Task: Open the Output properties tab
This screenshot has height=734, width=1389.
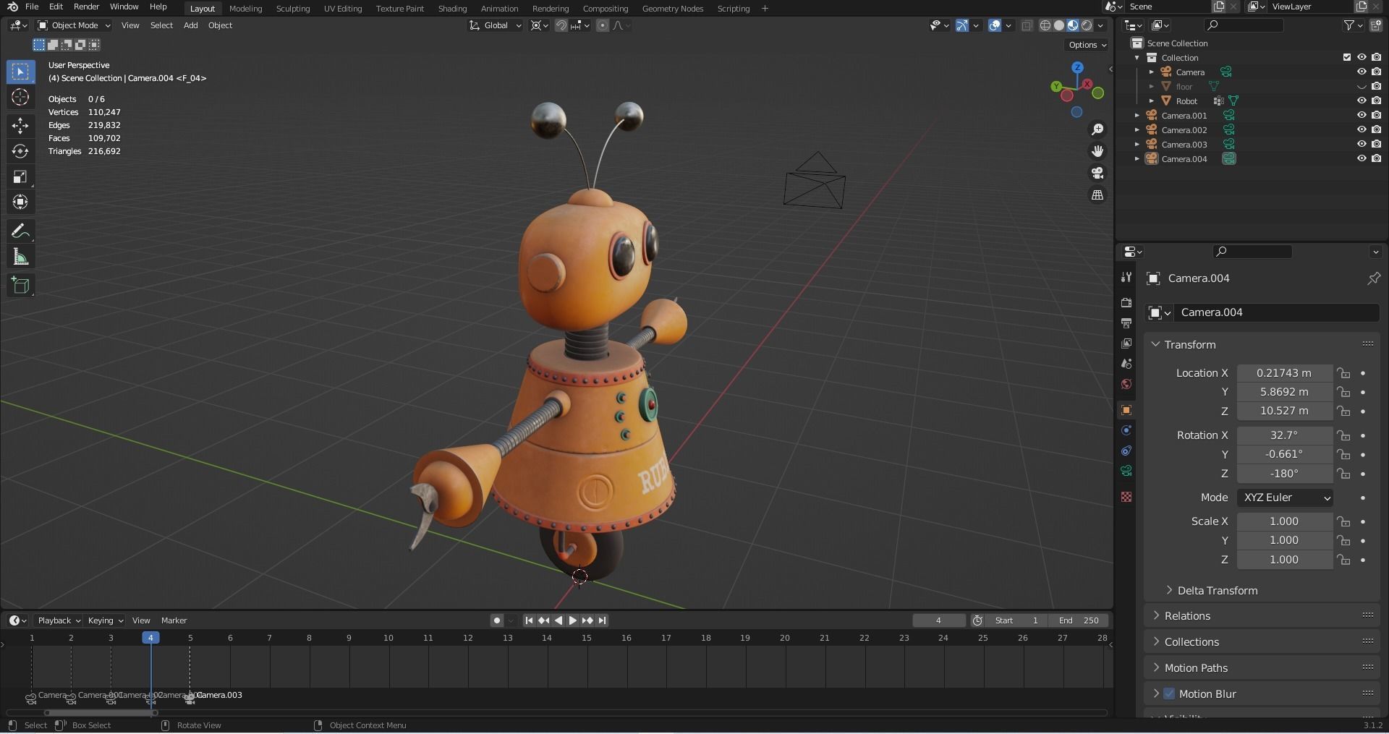Action: (x=1126, y=323)
